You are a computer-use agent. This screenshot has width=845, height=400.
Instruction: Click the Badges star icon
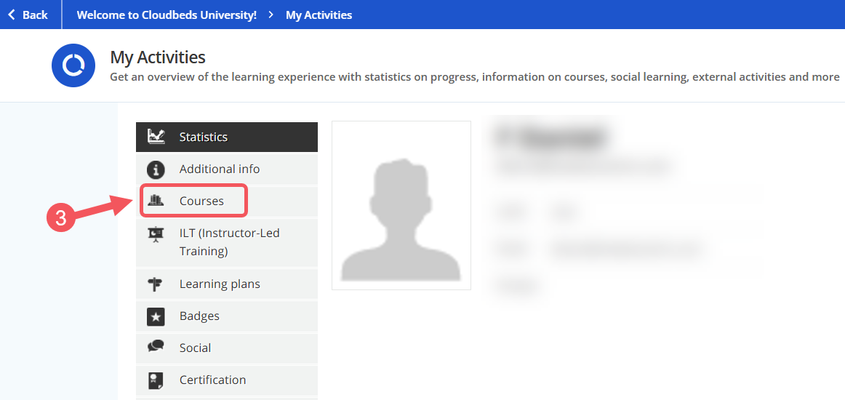click(x=156, y=316)
